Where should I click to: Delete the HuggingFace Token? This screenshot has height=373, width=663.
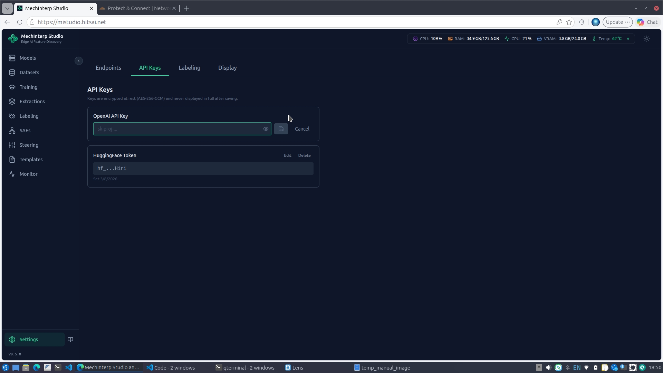pos(304,155)
